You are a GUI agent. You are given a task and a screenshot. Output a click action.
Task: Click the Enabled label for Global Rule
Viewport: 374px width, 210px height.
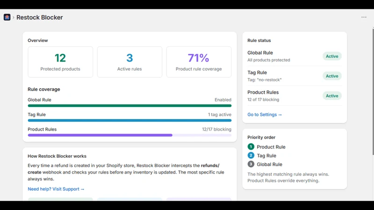coord(223,100)
